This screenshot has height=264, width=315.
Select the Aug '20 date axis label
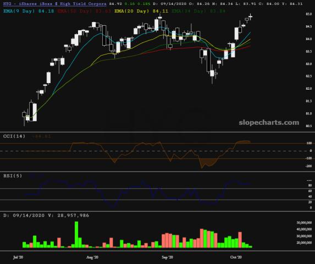92,257
